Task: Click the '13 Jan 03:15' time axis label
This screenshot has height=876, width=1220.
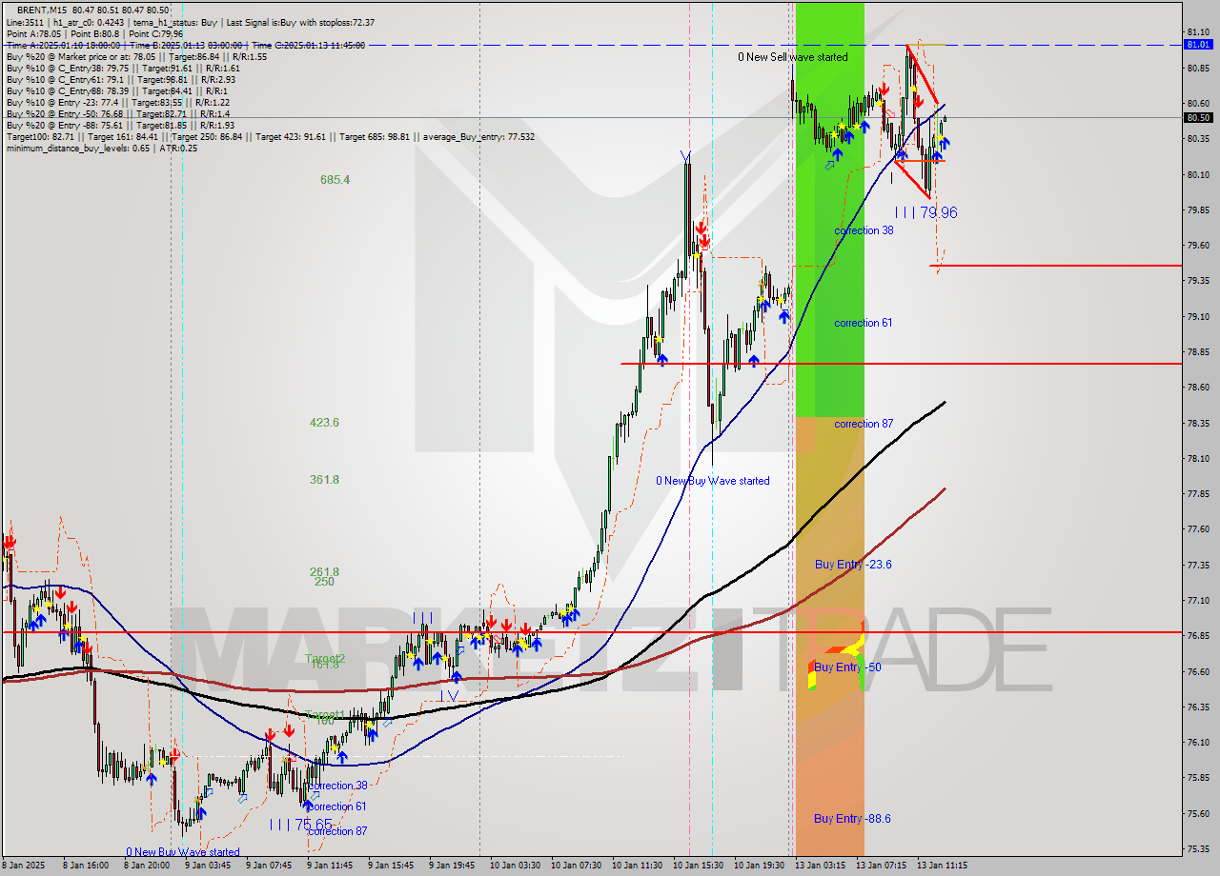Action: tap(823, 866)
